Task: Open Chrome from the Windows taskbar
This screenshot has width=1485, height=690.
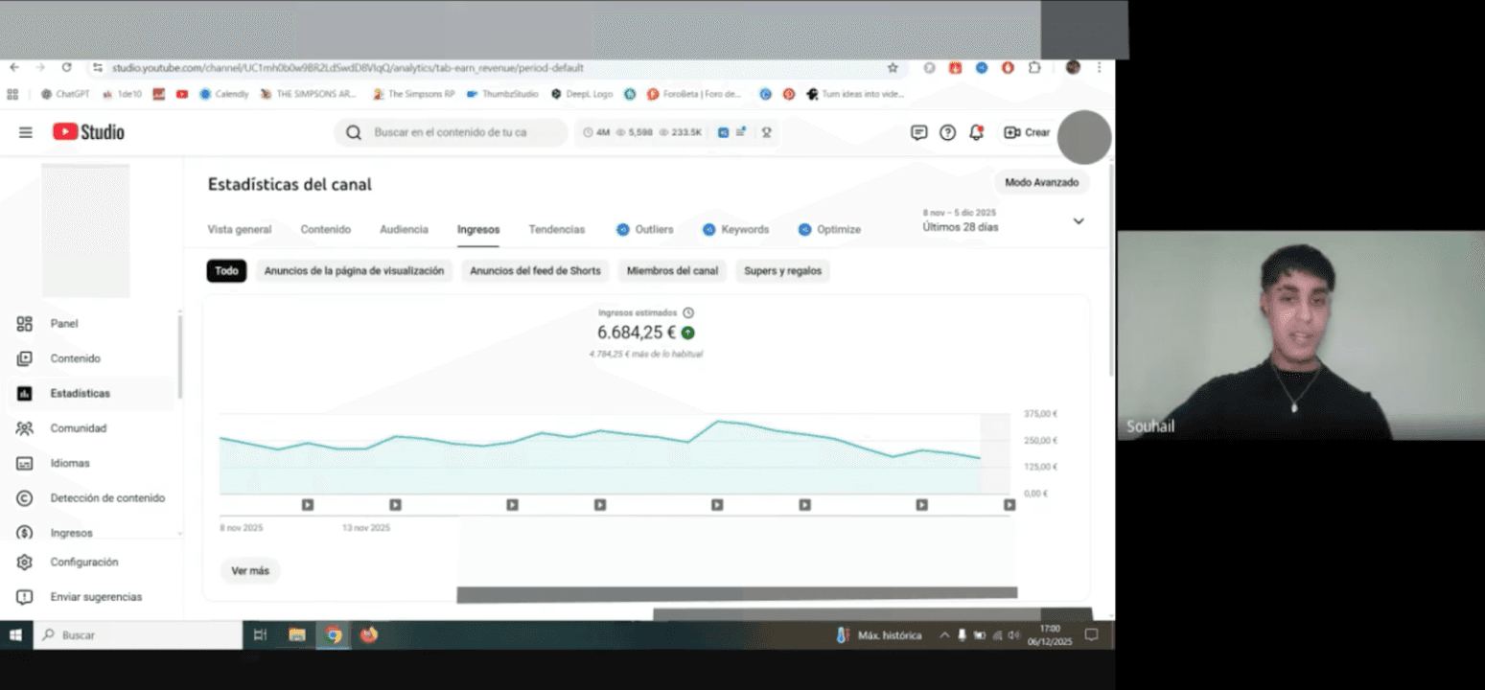Action: click(x=333, y=634)
